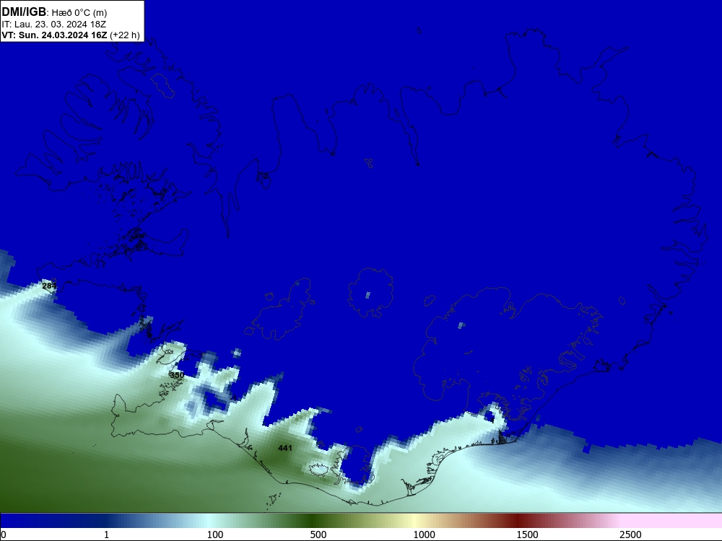Pick the dark green color above 500

[x=313, y=520]
